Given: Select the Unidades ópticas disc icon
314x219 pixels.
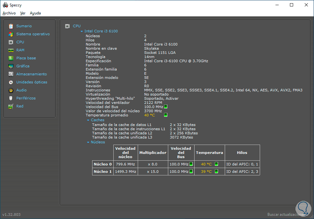Looking at the screenshot, I should point(11,82).
